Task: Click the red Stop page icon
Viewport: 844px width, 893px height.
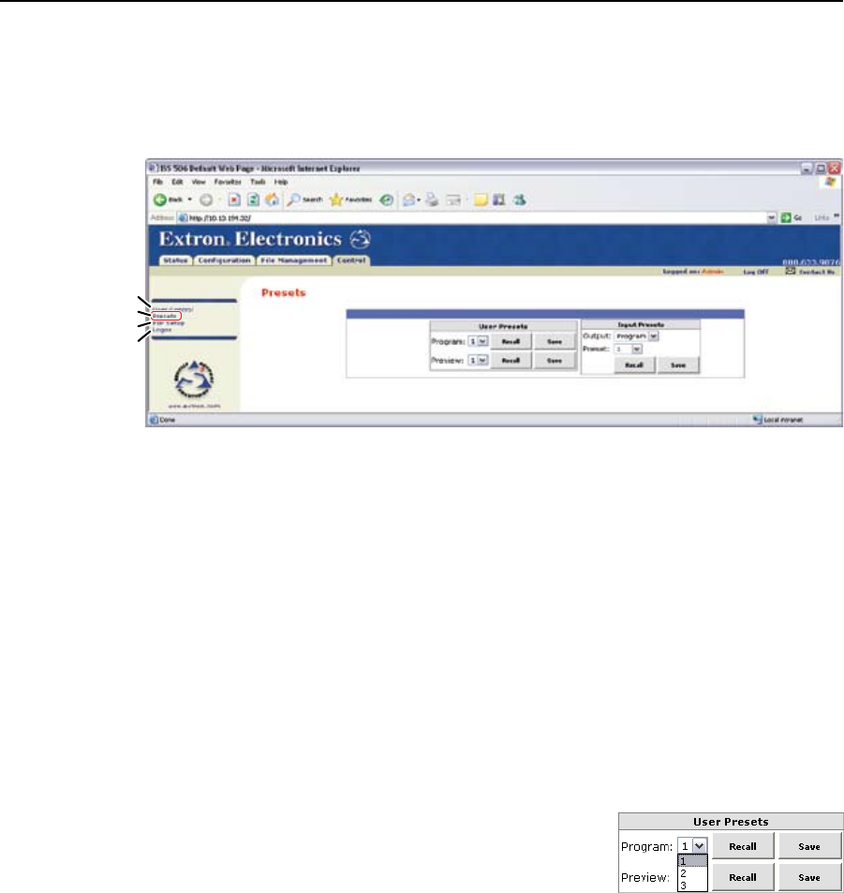Action: pos(235,201)
